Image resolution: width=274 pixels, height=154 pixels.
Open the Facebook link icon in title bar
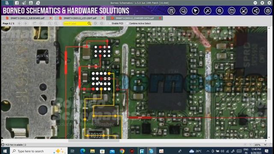tap(17, 3)
